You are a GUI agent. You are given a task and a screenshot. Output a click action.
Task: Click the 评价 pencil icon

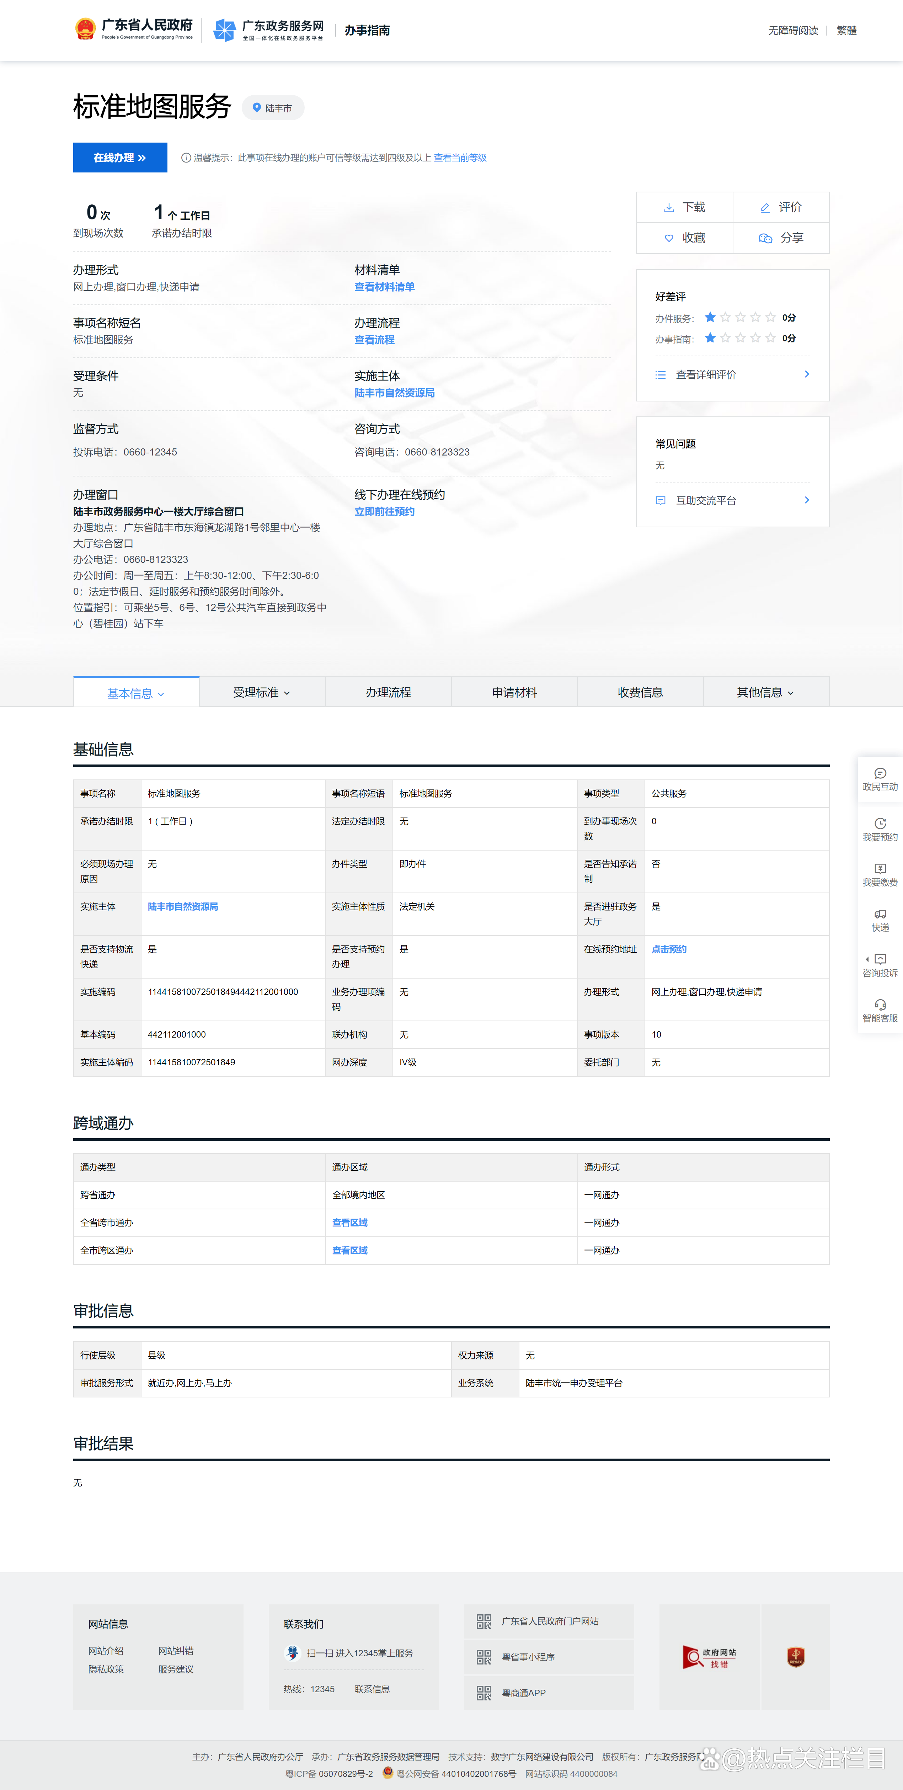[765, 207]
